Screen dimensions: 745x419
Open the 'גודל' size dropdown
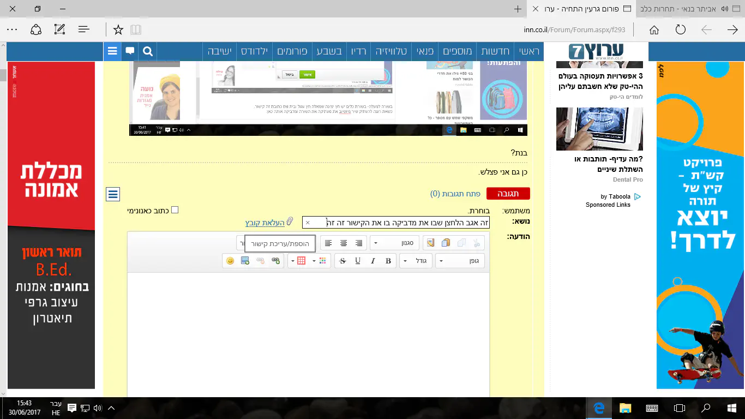(x=416, y=261)
